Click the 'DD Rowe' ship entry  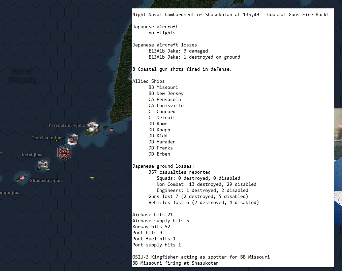(158, 124)
